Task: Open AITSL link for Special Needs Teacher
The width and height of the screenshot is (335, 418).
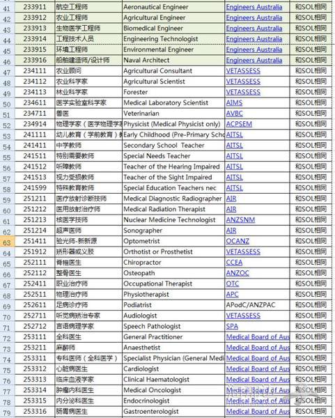Action: 234,156
